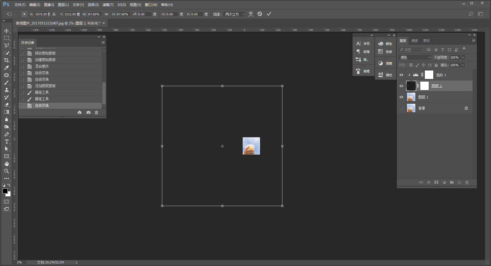491x266 pixels.
Task: Select the Move tool
Action: point(6,30)
